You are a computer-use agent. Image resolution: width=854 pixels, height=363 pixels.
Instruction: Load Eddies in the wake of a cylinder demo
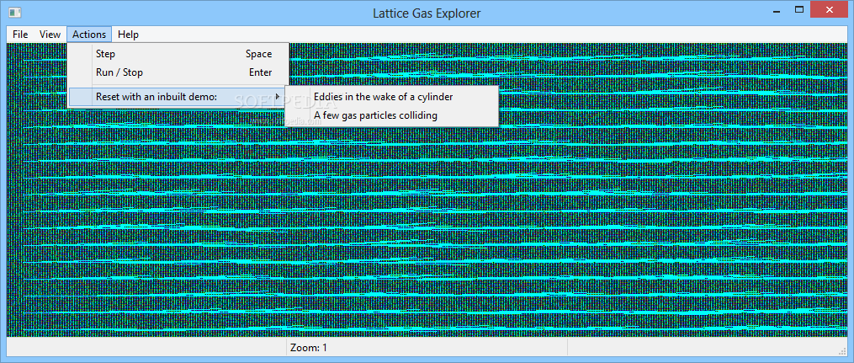tap(391, 97)
